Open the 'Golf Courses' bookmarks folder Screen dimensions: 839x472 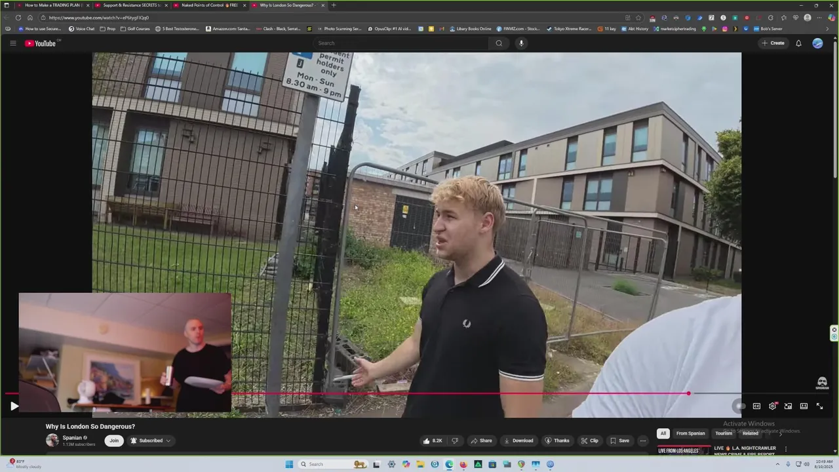pos(135,29)
